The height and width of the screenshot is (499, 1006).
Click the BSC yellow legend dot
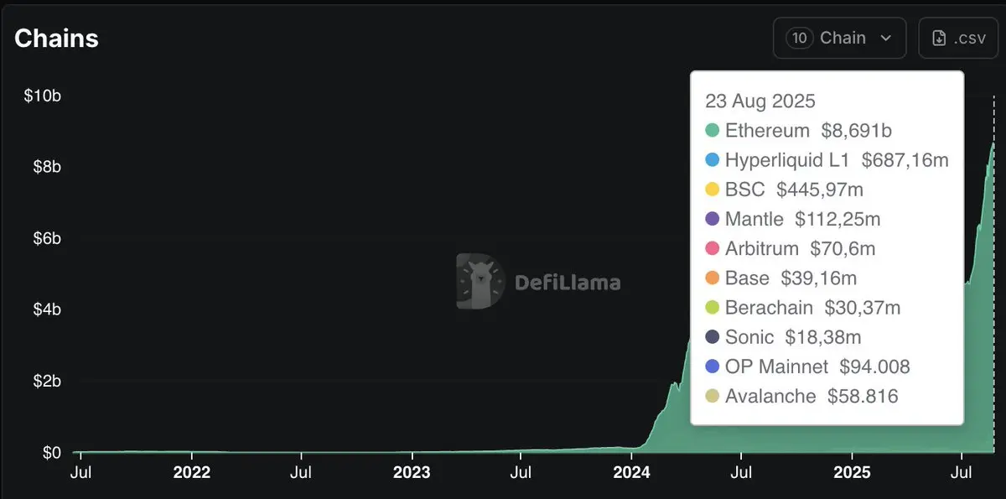tap(713, 190)
